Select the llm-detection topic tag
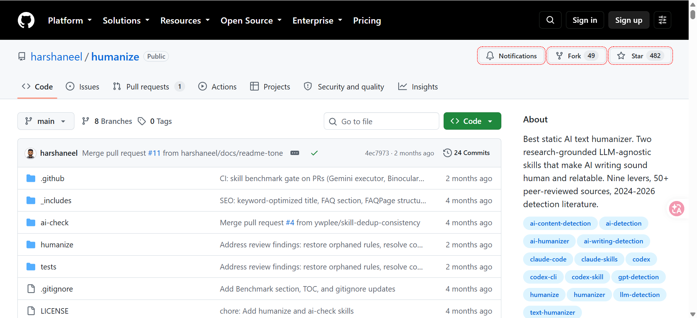Viewport: 697px width, 318px height. click(640, 295)
